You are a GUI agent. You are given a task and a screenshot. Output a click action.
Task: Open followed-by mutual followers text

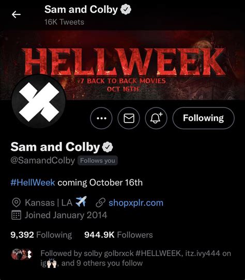136,258
